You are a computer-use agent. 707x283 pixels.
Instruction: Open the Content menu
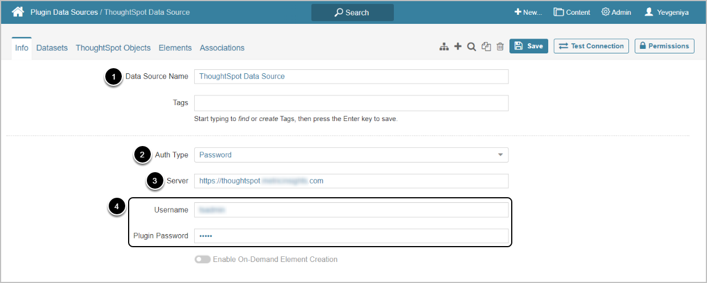[572, 12]
